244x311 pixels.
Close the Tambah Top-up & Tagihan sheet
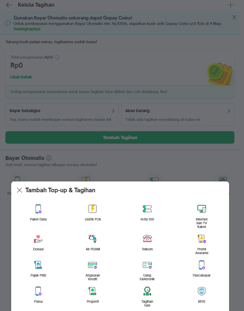pyautogui.click(x=20, y=190)
